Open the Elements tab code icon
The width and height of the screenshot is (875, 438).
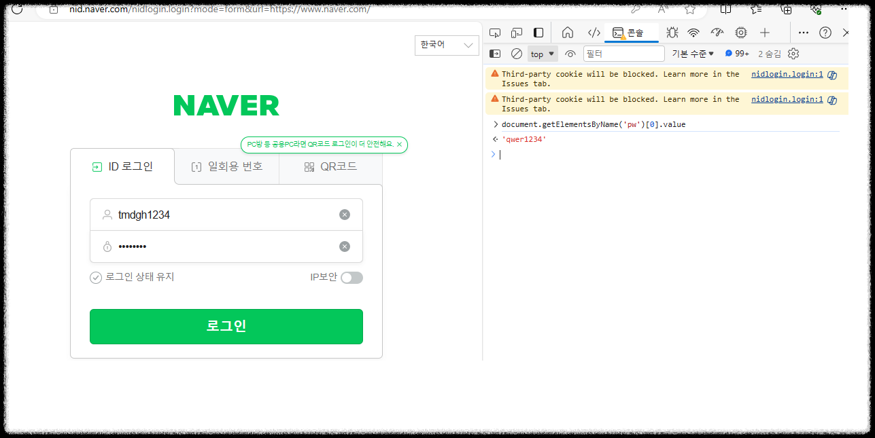click(594, 33)
